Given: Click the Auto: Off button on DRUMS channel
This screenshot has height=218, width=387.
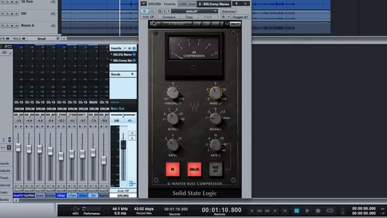Looking at the screenshot, I should 123,191.
